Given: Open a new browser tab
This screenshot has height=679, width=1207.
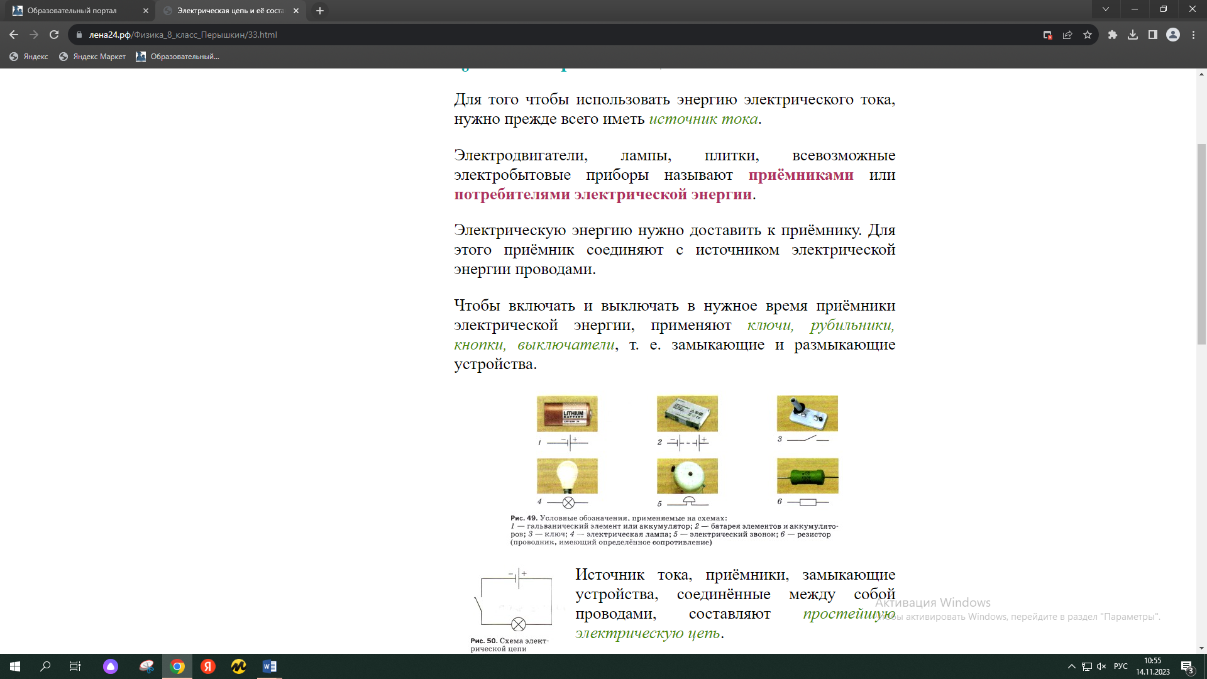Looking at the screenshot, I should point(320,11).
